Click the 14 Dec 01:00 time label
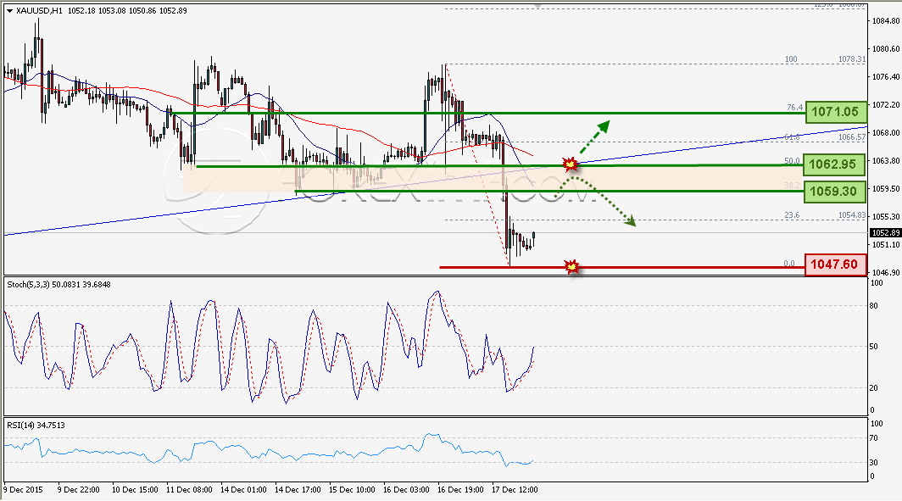902x501 pixels. (243, 489)
